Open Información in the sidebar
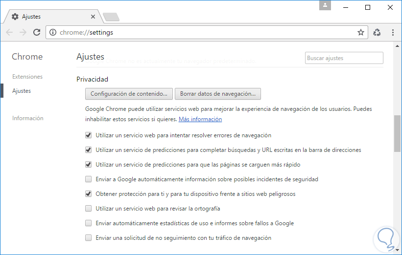The width and height of the screenshot is (402, 255). [28, 118]
